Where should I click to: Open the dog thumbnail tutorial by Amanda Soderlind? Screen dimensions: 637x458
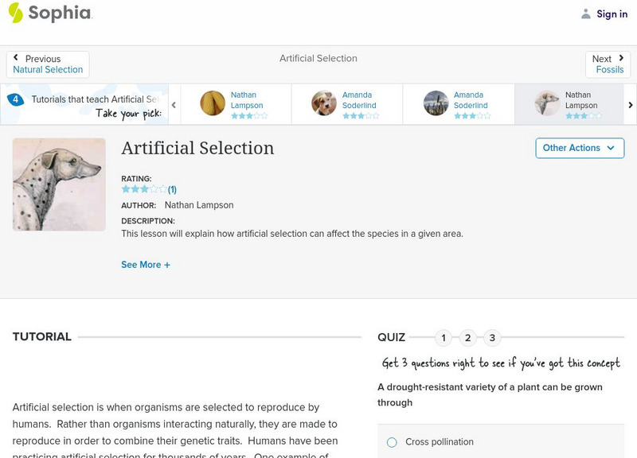pyautogui.click(x=324, y=103)
